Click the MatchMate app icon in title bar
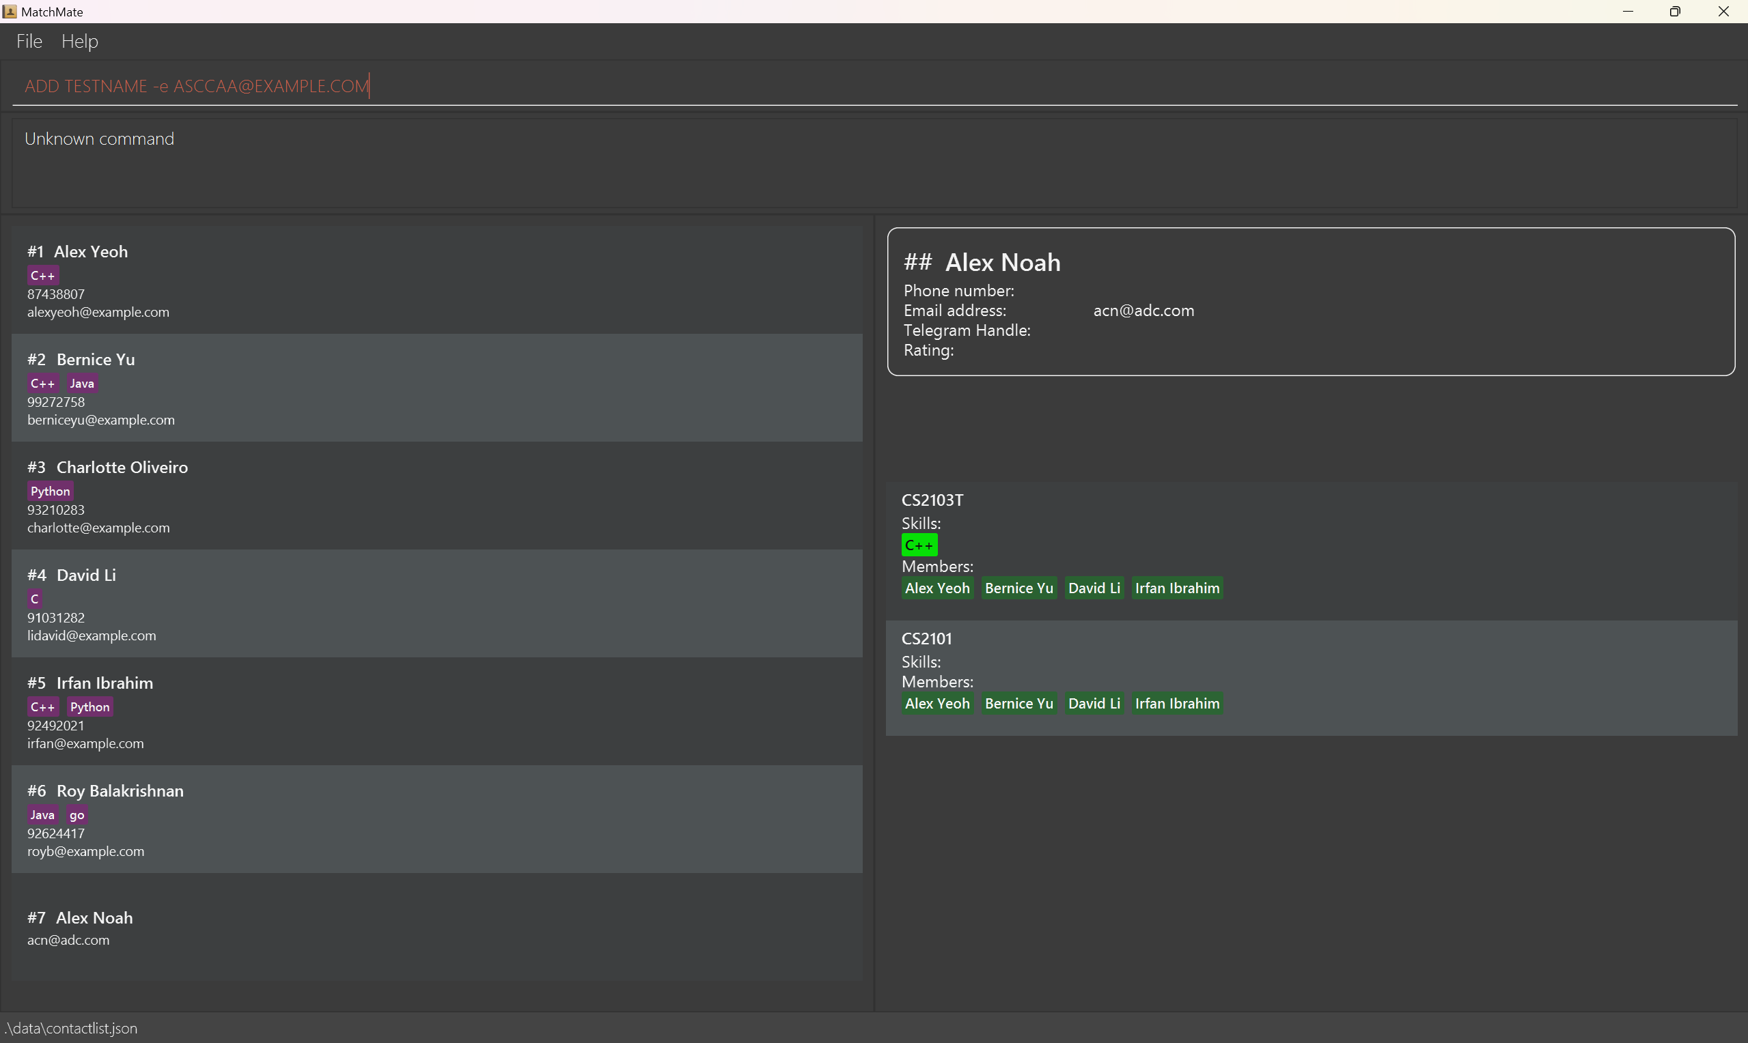The image size is (1748, 1043). pos(10,11)
